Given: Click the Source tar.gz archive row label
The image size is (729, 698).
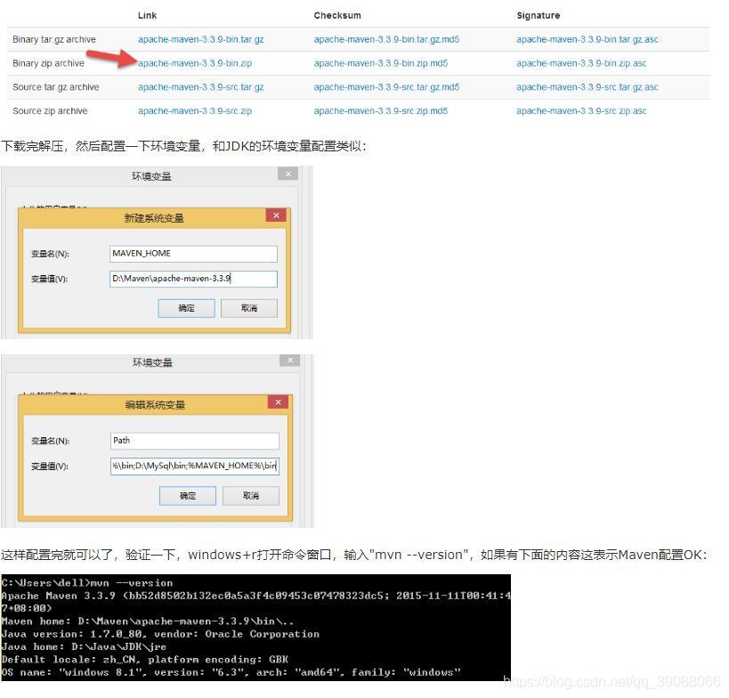Looking at the screenshot, I should coord(56,87).
